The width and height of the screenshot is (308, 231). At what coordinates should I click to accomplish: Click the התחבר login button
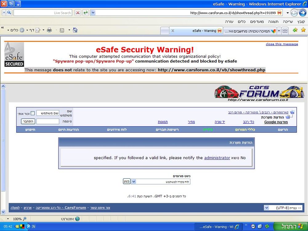(28, 121)
